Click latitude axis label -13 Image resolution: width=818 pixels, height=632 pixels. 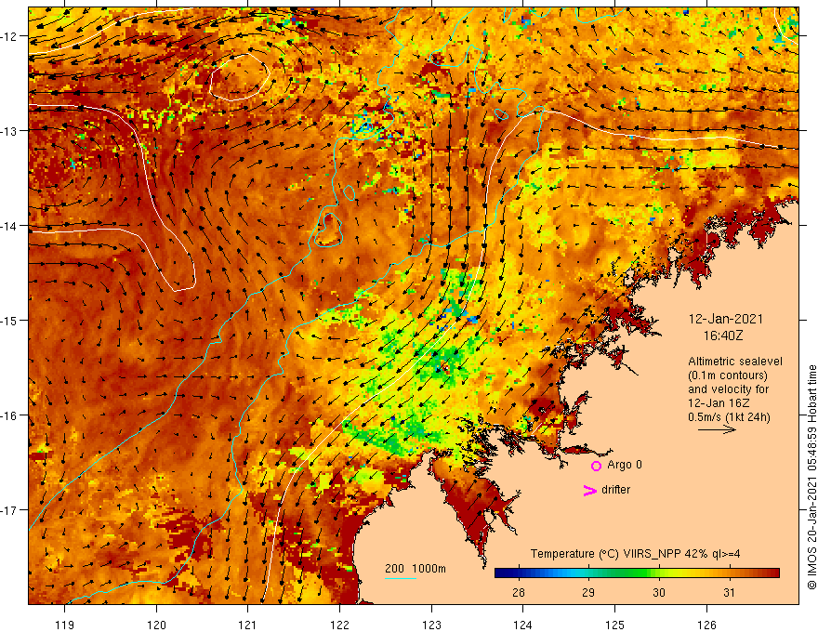pos(9,131)
